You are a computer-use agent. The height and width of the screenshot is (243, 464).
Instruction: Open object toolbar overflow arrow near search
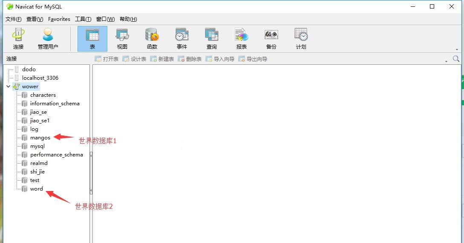(x=446, y=61)
